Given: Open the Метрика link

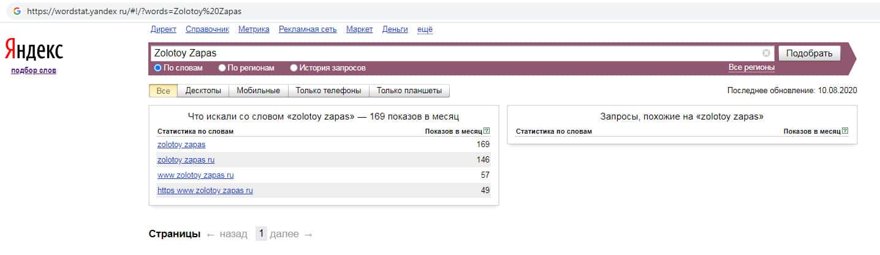Looking at the screenshot, I should point(254,29).
